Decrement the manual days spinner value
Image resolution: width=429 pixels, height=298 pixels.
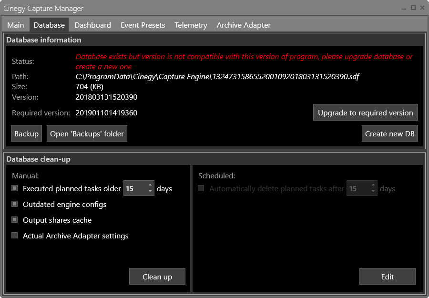click(x=151, y=191)
